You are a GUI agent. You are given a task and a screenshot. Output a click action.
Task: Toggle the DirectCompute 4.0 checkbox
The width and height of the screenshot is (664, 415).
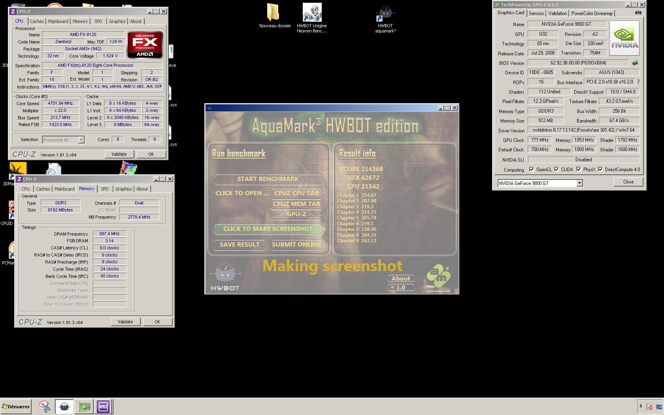(x=600, y=170)
